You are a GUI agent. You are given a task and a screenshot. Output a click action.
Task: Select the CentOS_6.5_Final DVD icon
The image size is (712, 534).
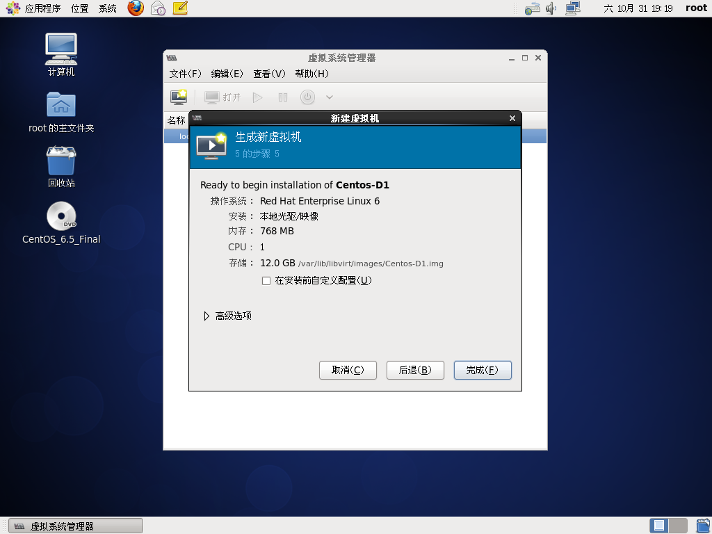pos(61,222)
